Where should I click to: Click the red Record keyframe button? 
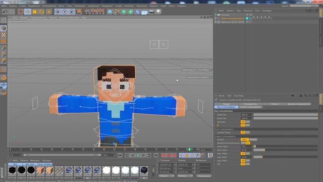click(x=164, y=155)
